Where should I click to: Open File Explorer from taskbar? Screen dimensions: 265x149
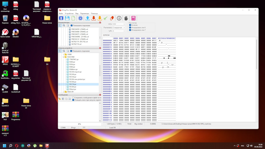click(x=41, y=146)
